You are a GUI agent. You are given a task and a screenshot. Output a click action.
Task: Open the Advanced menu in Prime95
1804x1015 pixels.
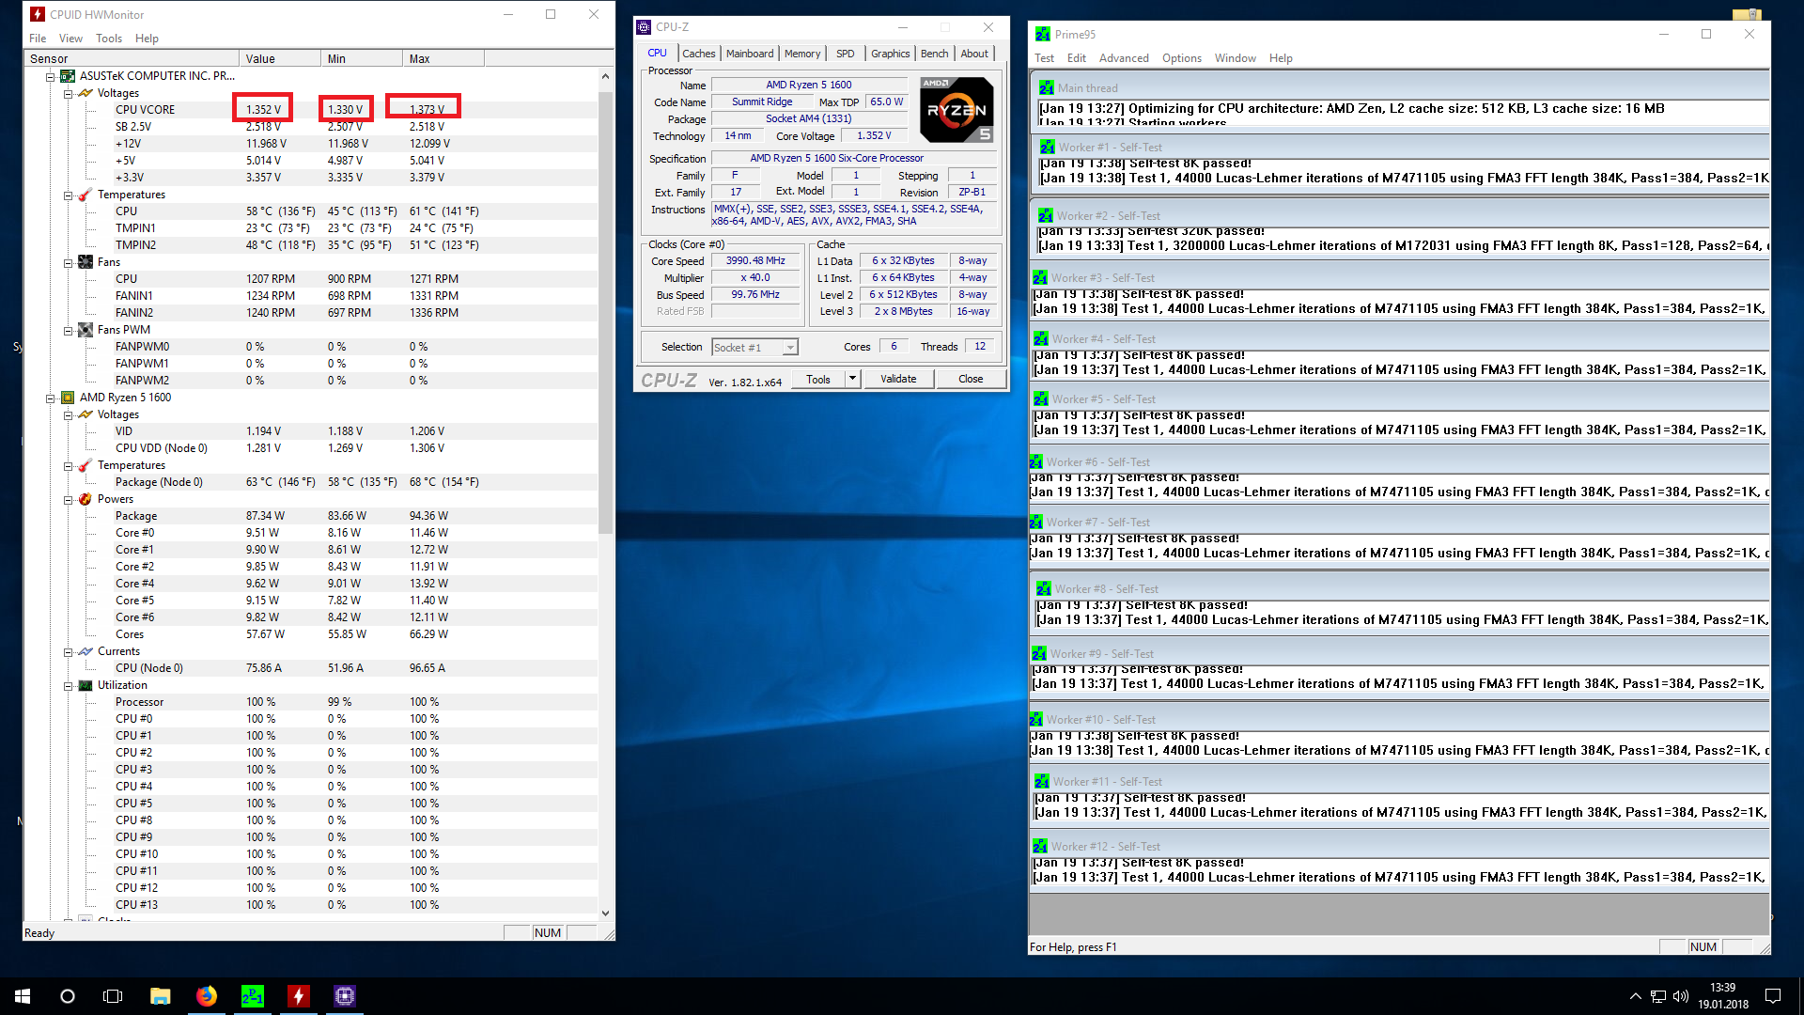coord(1123,58)
